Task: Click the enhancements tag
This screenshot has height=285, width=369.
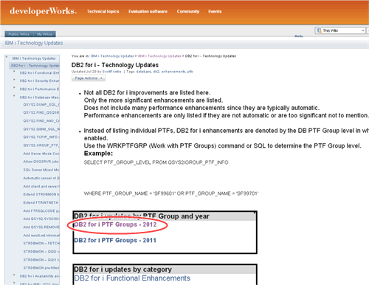Action: (x=173, y=72)
